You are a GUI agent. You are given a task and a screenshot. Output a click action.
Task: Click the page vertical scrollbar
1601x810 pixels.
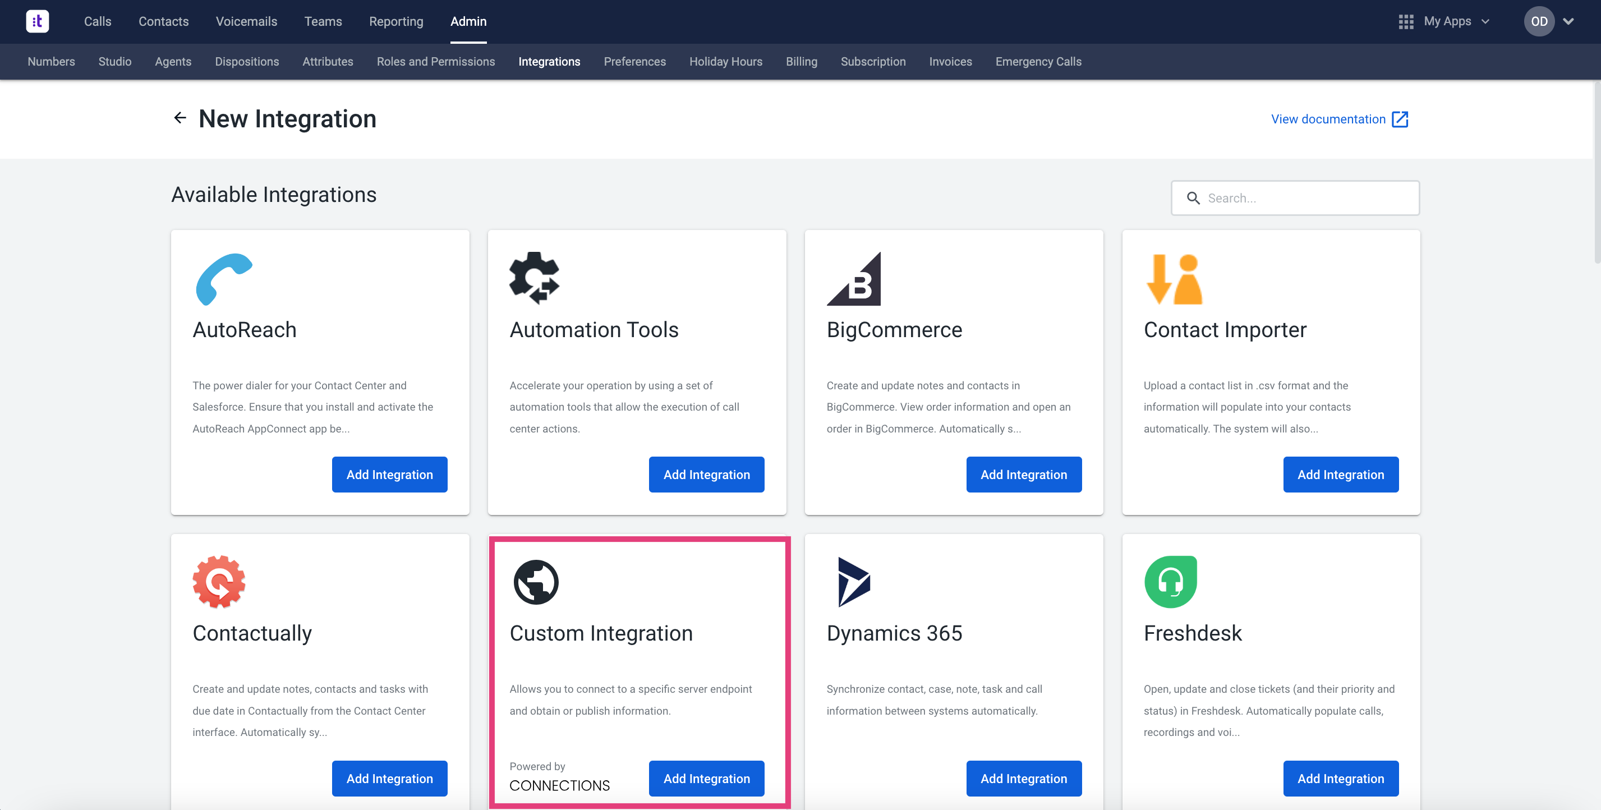(x=1597, y=174)
